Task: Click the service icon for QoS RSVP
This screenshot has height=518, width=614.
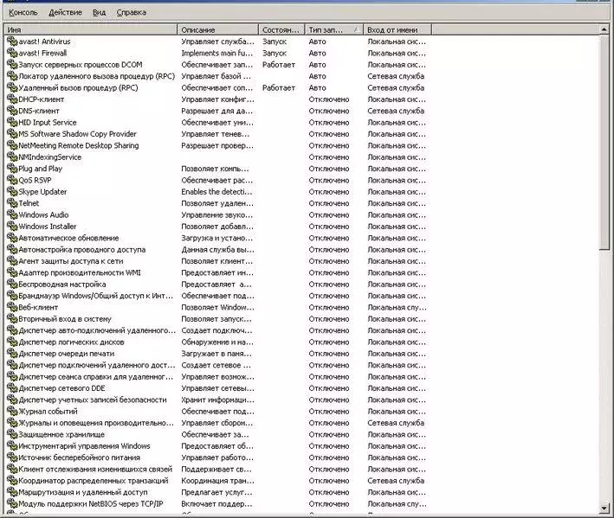Action: point(12,180)
